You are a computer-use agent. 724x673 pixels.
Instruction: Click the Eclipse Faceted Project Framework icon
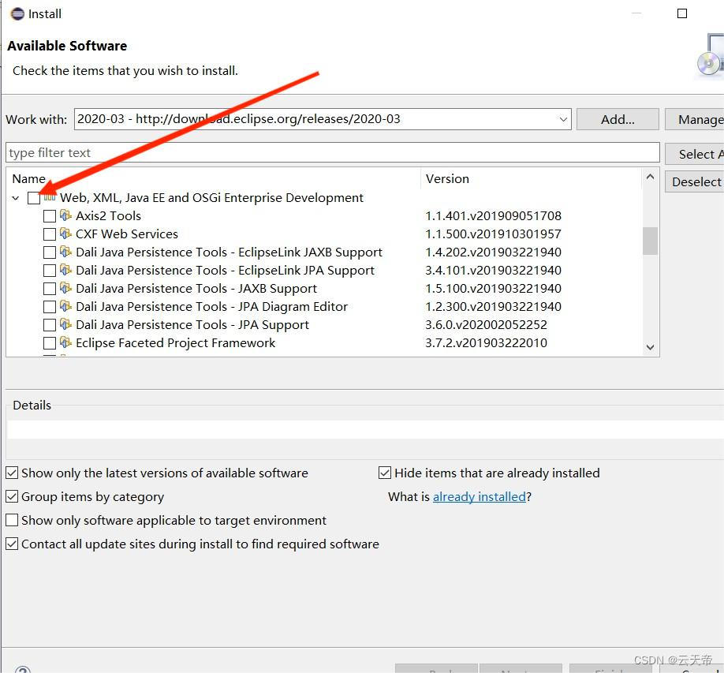(65, 342)
